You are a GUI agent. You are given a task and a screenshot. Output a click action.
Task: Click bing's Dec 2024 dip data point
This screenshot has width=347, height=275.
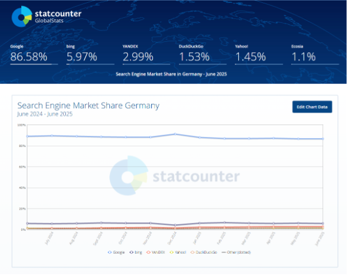click(175, 225)
